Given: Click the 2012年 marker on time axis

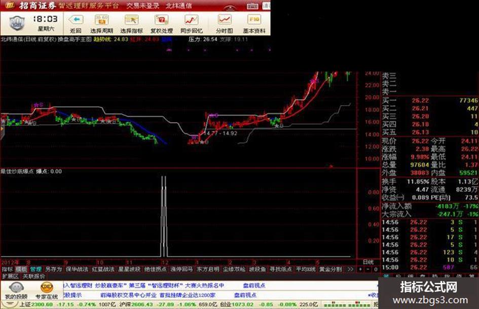Looking at the screenshot, I should (x=10, y=262).
